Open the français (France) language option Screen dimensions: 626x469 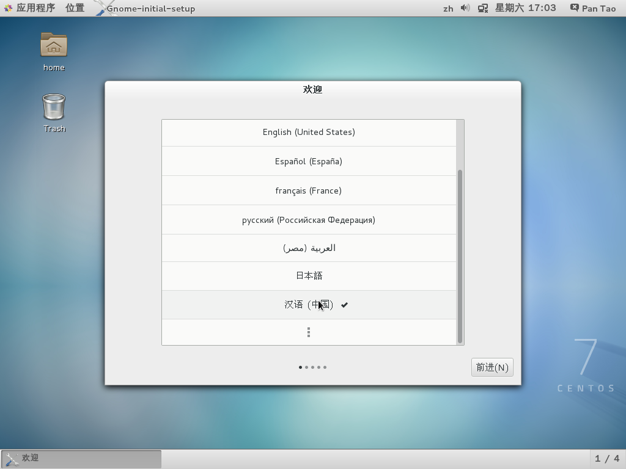point(308,191)
